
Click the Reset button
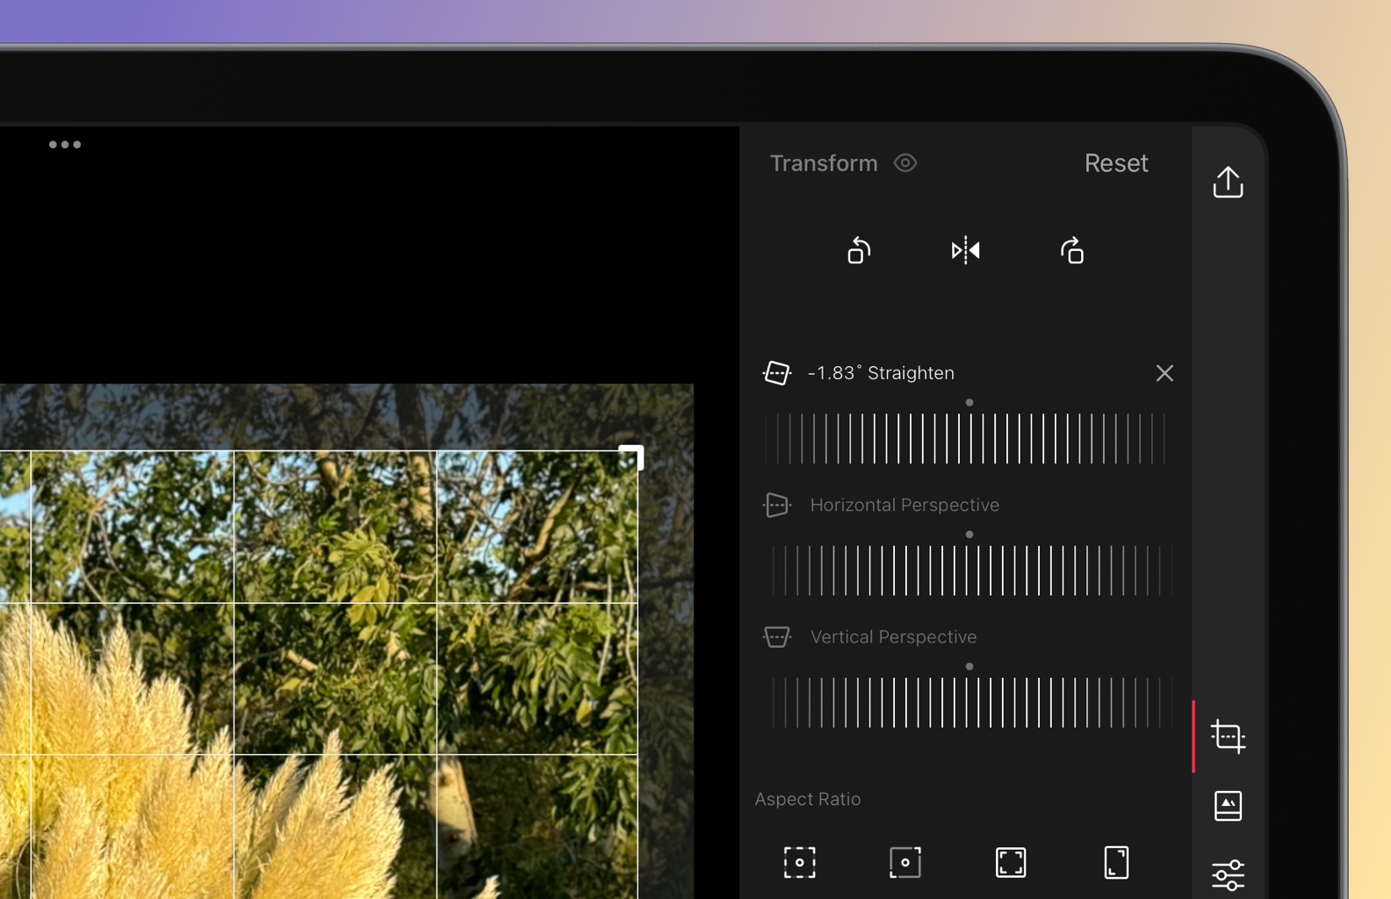1116,163
